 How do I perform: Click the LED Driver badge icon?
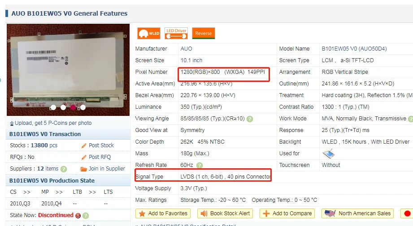(x=176, y=34)
